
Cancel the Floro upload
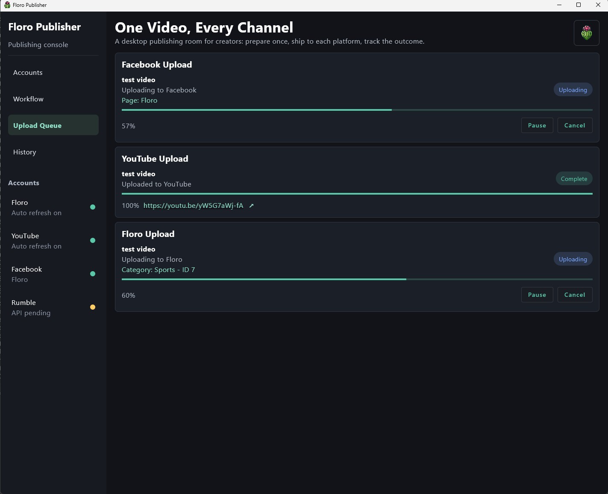pyautogui.click(x=575, y=295)
